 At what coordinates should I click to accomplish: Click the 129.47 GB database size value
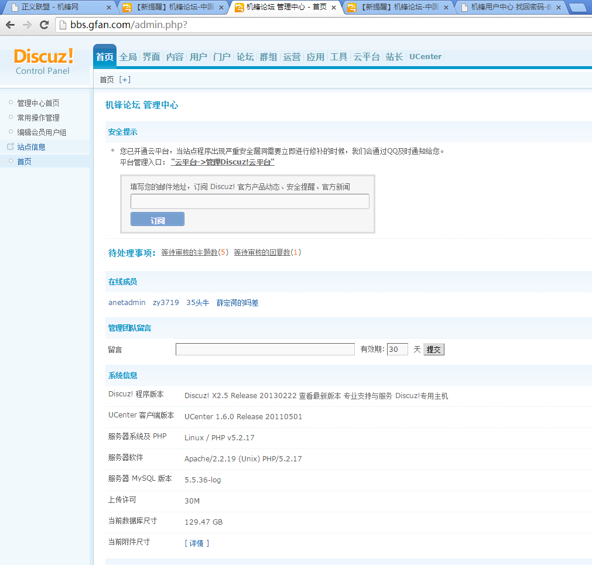[x=204, y=522]
